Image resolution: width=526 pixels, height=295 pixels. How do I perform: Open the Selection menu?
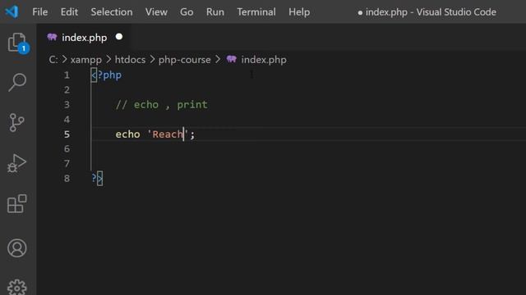pyautogui.click(x=112, y=12)
